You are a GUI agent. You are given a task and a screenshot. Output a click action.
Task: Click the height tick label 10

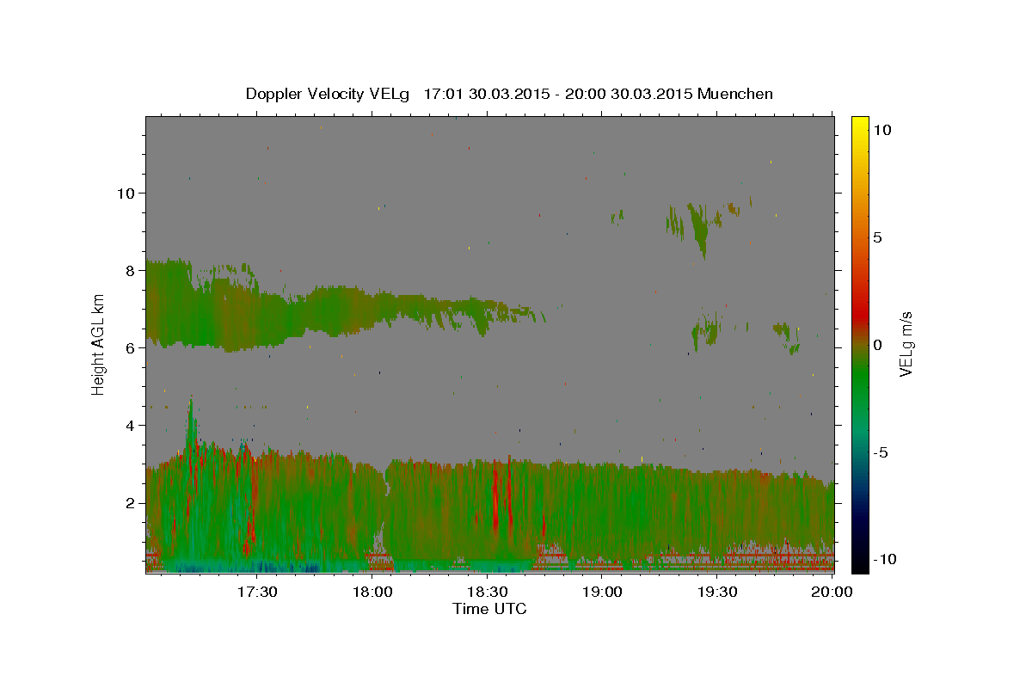pos(125,193)
